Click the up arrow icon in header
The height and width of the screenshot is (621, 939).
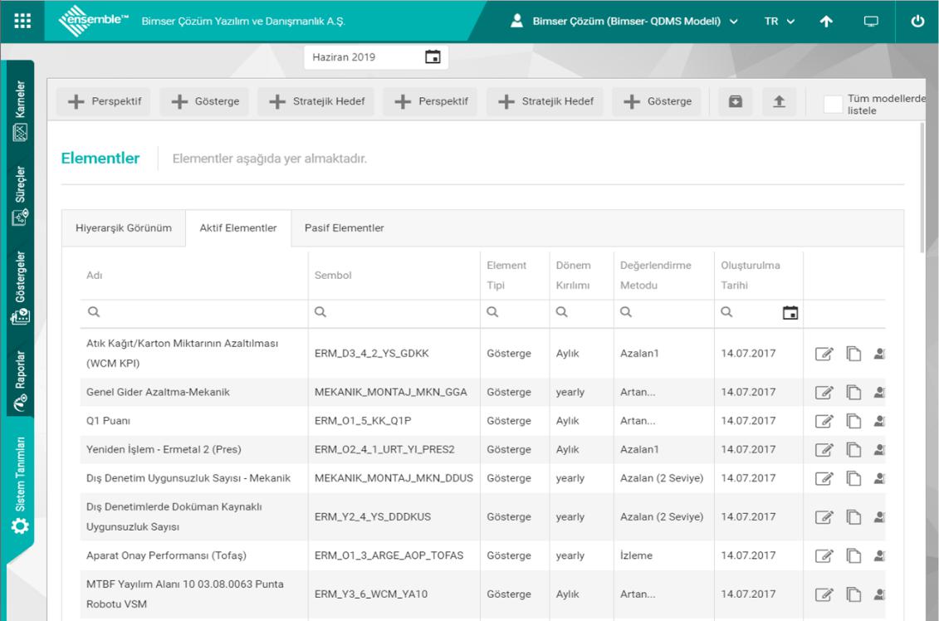coord(827,22)
